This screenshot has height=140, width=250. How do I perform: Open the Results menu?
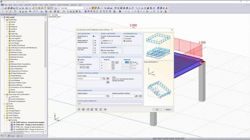(x=35, y=5)
